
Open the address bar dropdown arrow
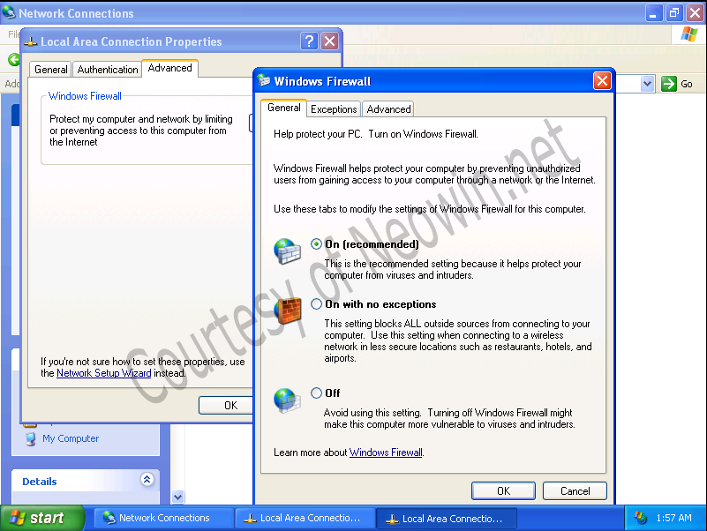click(x=648, y=84)
